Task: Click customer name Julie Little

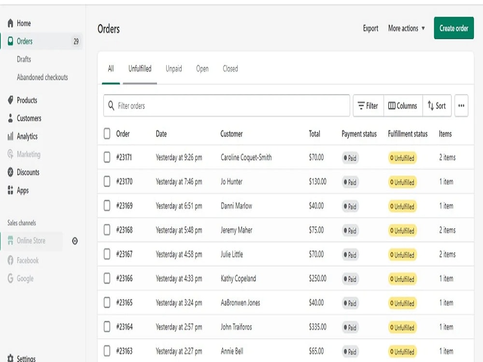Action: pos(232,254)
